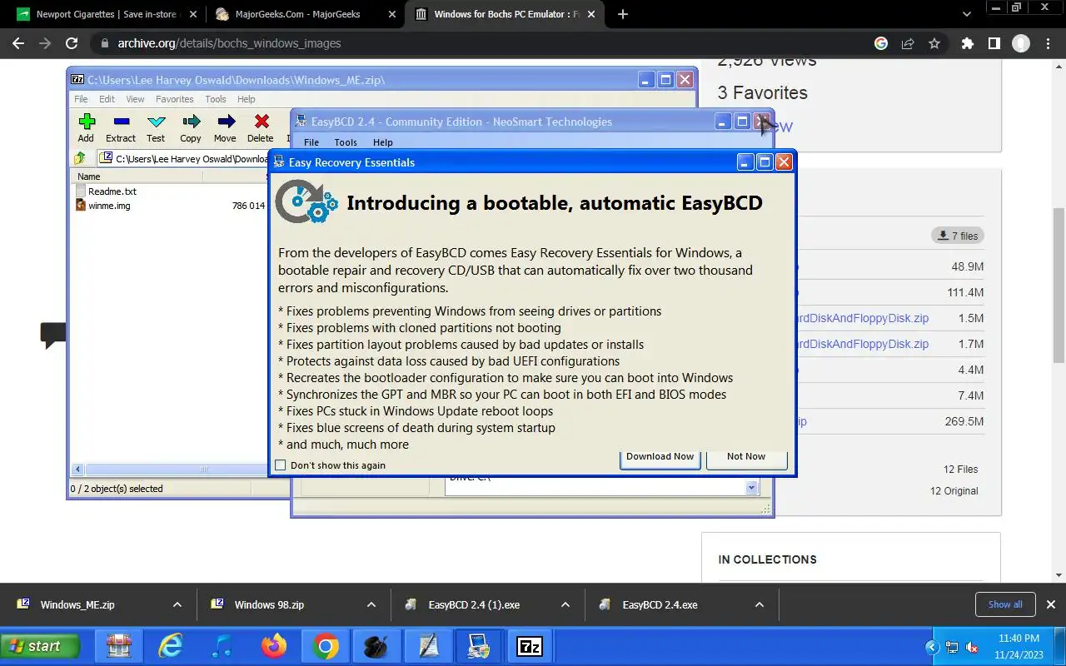Click the Add button in 7-Zip toolbar
The width and height of the screenshot is (1066, 666).
click(x=86, y=128)
